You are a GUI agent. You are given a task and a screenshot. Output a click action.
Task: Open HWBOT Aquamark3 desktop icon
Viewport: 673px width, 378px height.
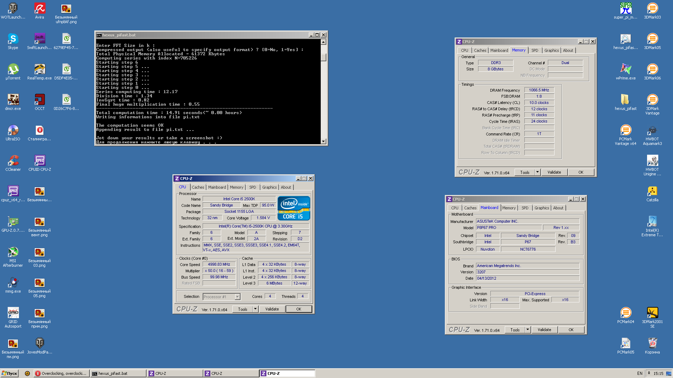click(652, 135)
